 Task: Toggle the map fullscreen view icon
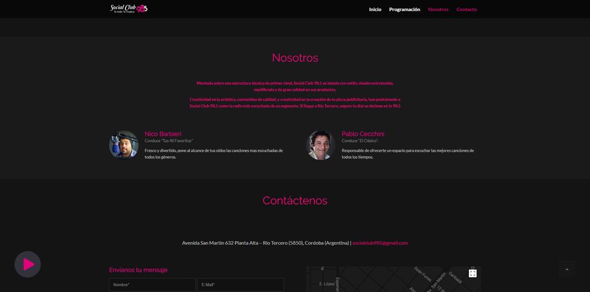click(x=473, y=274)
